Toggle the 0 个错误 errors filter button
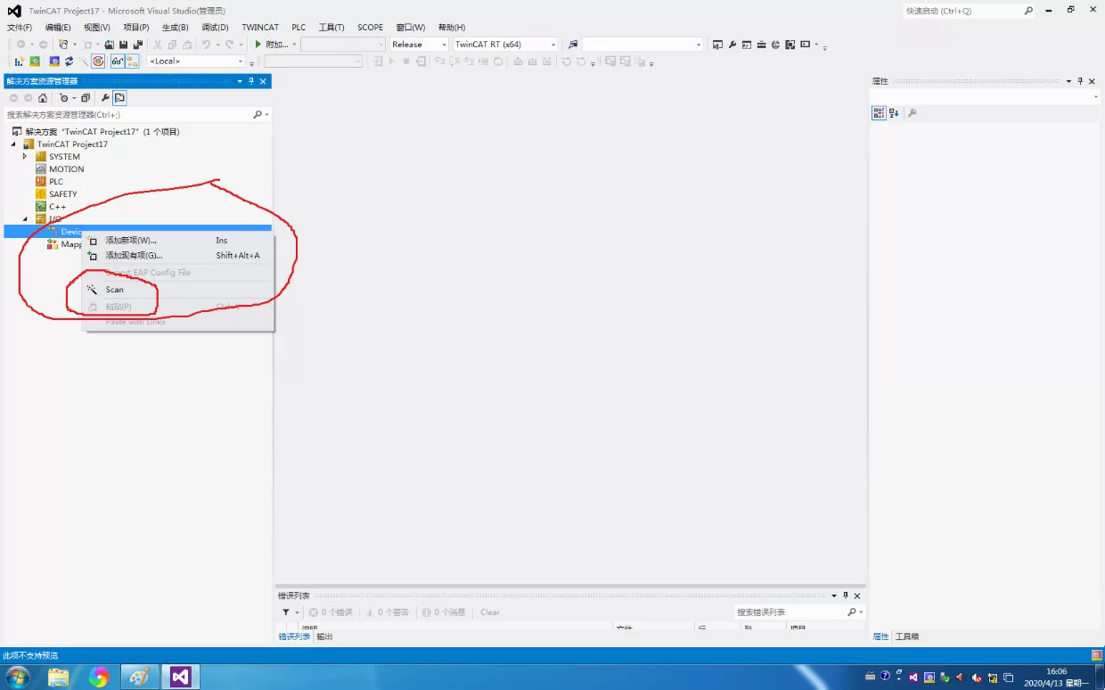Screen dimensions: 1105x690 [x=331, y=612]
